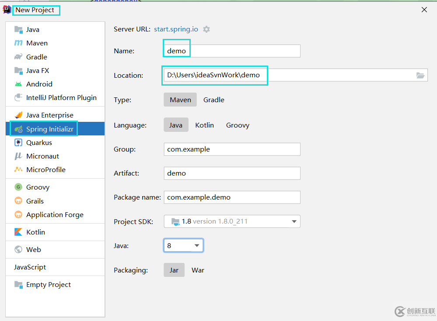Choose Empty Project from list
Viewport: 437px width, 321px height.
point(48,284)
